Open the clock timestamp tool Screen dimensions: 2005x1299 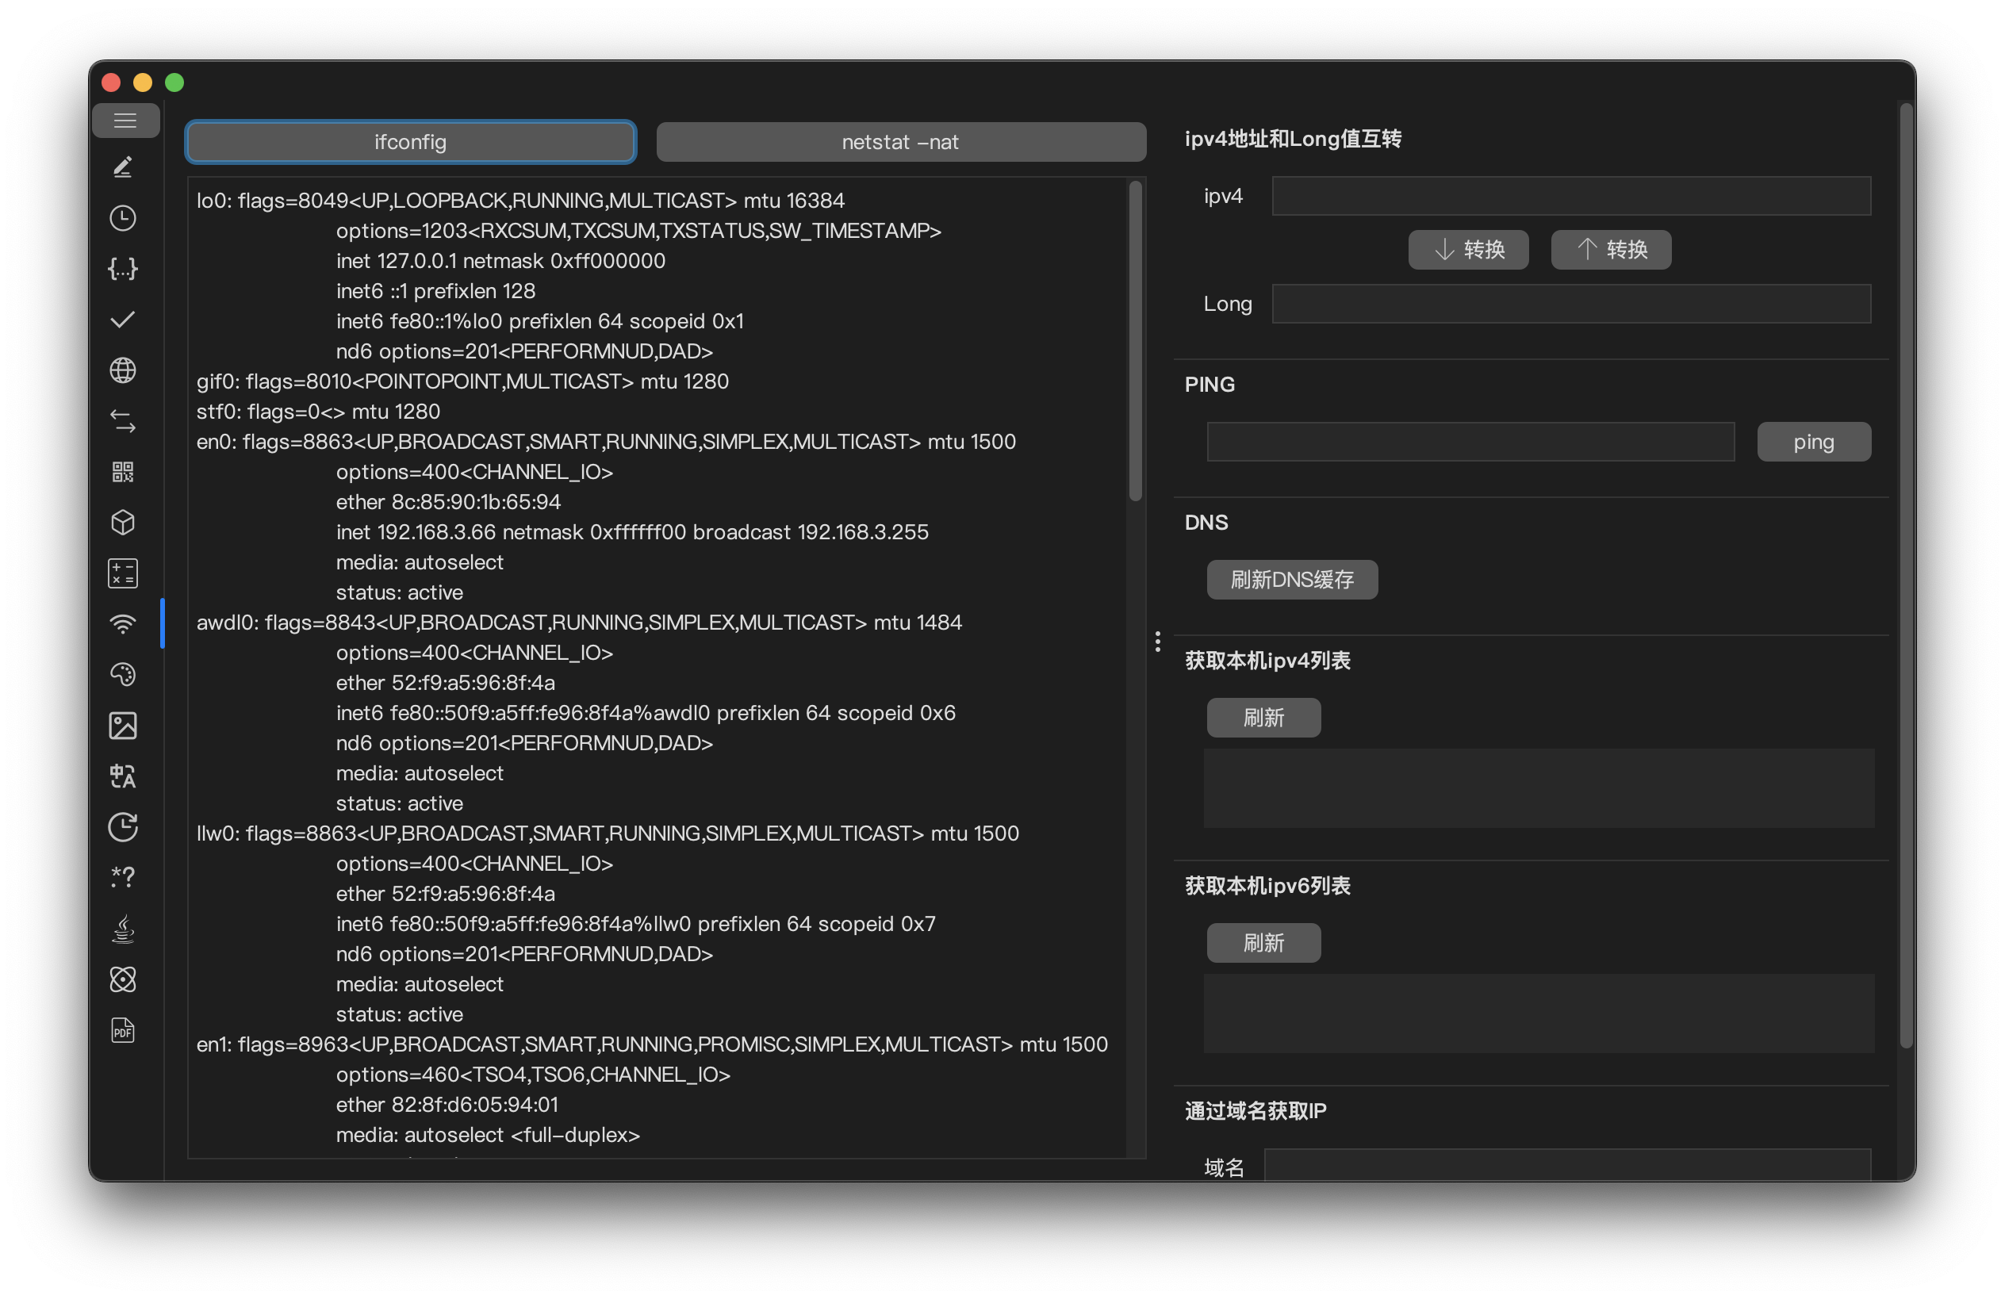[x=123, y=218]
